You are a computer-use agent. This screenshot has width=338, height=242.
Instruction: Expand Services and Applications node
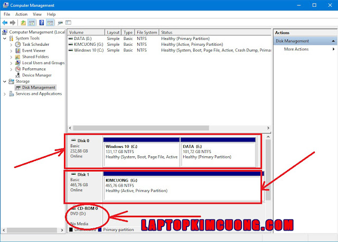tap(5, 94)
